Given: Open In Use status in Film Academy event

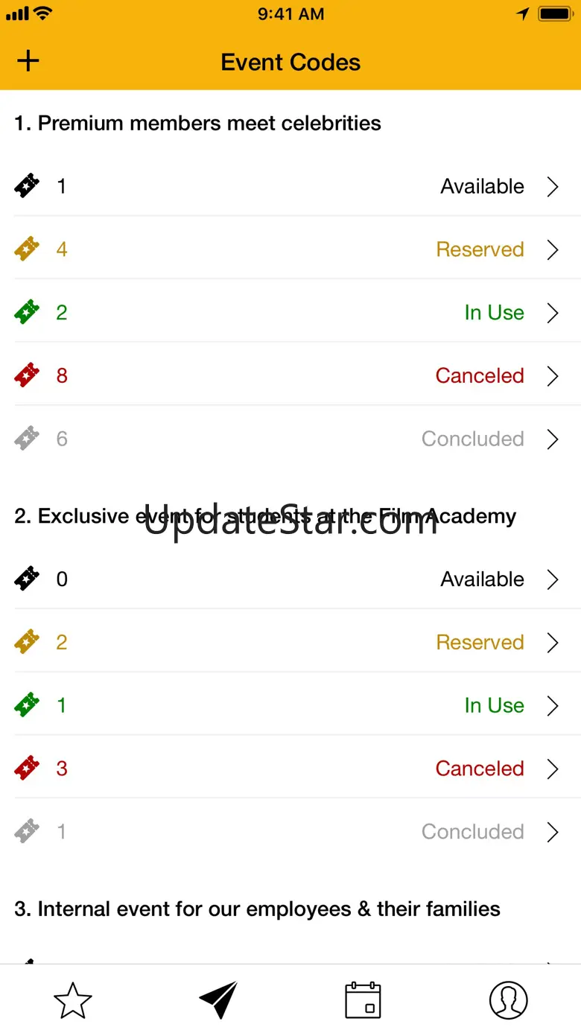Looking at the screenshot, I should pos(494,705).
